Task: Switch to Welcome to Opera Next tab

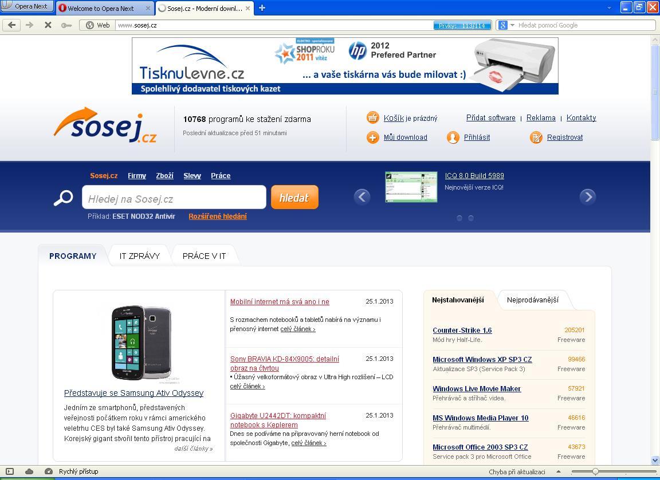Action: [x=101, y=8]
